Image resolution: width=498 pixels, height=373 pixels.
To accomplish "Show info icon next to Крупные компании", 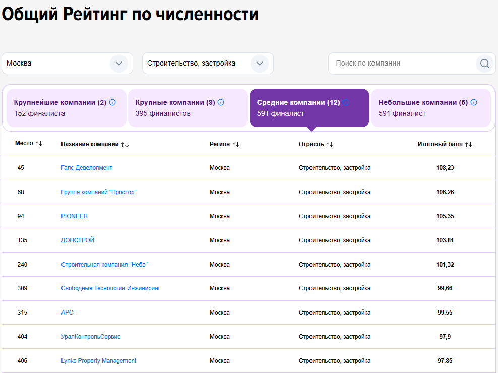I will 221,102.
